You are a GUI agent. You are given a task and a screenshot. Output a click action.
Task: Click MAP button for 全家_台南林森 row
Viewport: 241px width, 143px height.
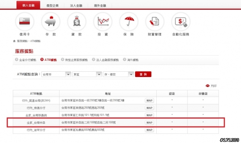pos(149,123)
